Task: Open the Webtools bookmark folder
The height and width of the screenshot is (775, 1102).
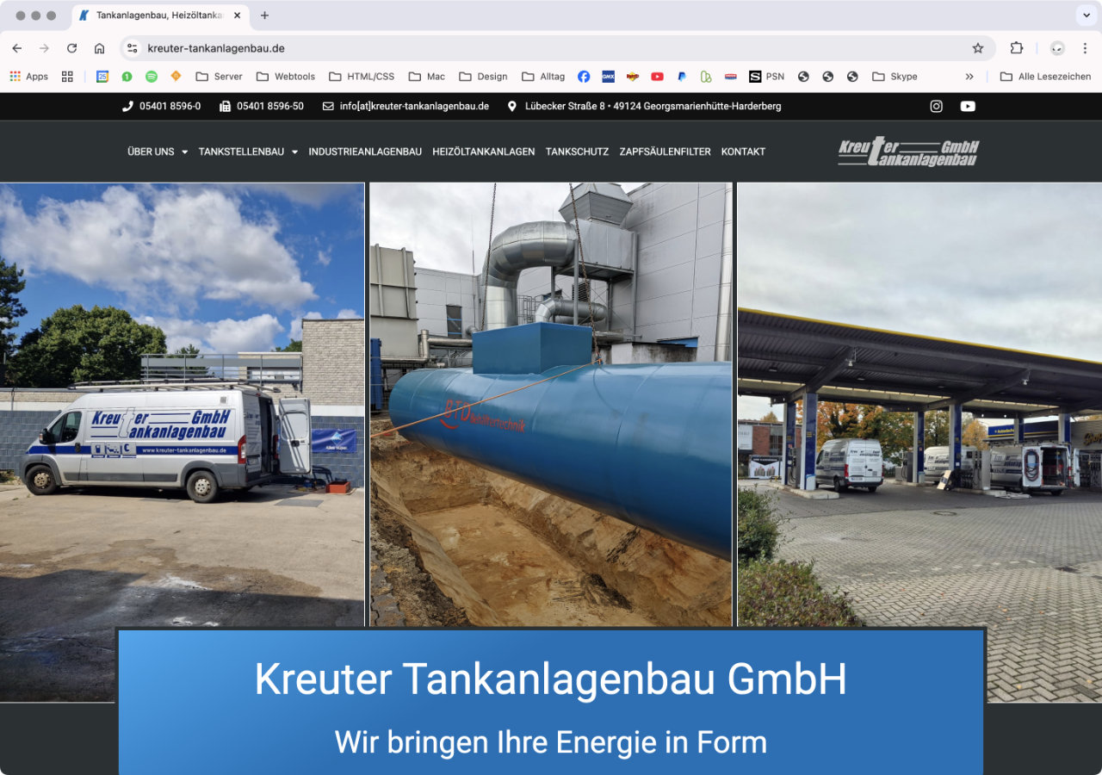Action: [x=287, y=77]
